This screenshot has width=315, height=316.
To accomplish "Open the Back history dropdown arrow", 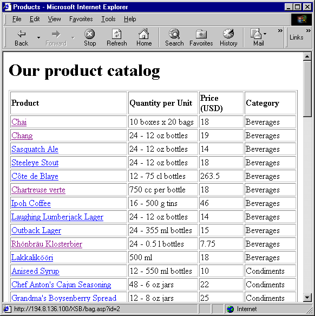I will point(38,38).
